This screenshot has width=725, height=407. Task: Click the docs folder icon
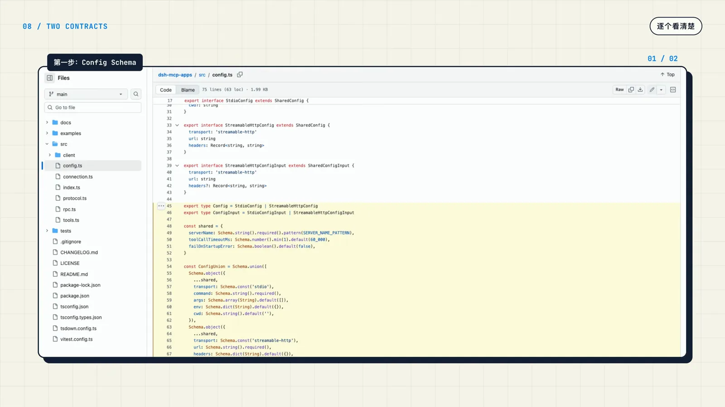pos(55,123)
